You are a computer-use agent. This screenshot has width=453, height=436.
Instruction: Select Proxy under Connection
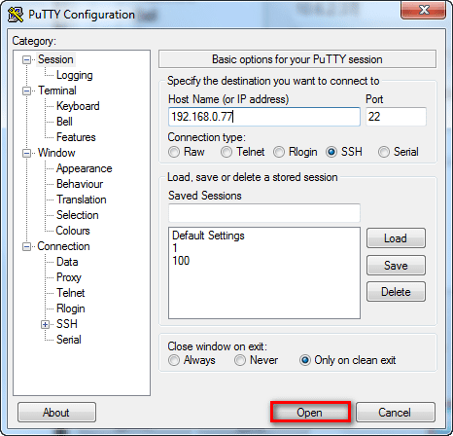coord(69,277)
